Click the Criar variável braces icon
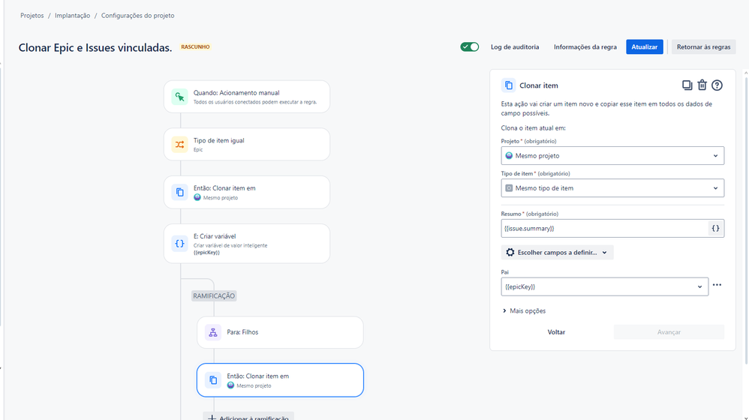Viewport: 749px width, 420px height. point(179,244)
